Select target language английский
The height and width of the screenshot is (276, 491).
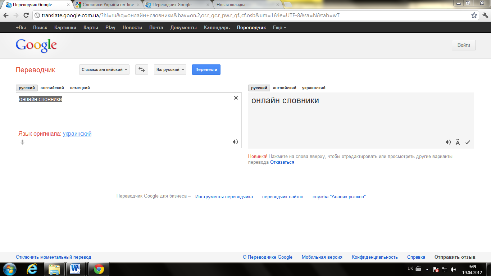coord(285,88)
